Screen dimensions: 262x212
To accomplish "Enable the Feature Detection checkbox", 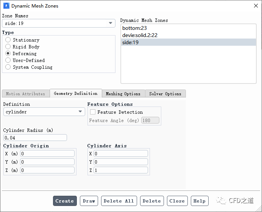I will [93, 112].
